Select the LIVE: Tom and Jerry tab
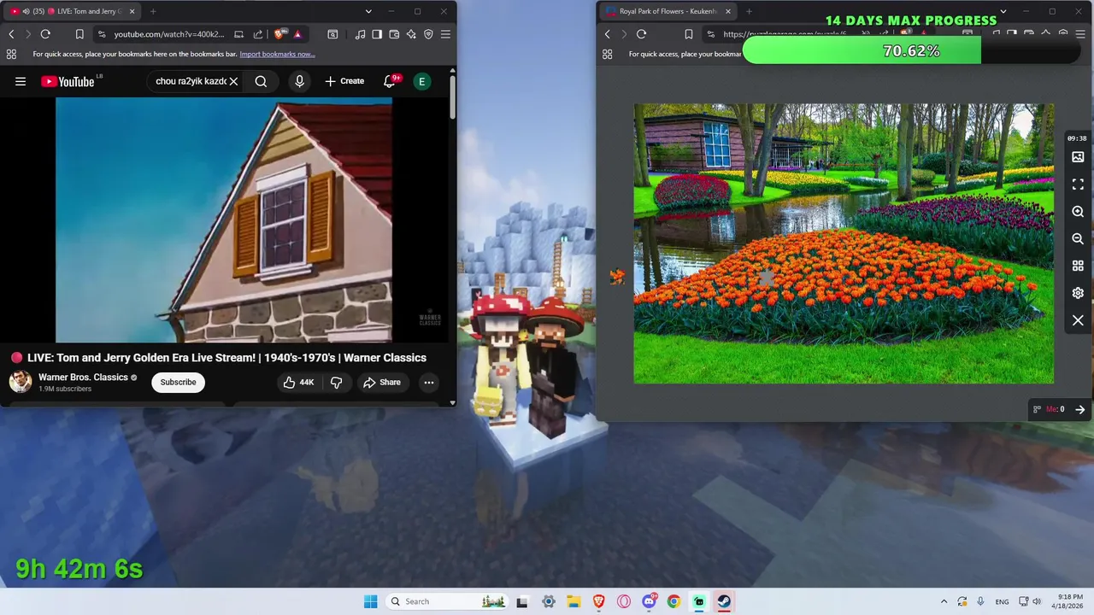The width and height of the screenshot is (1094, 615). coord(72,11)
